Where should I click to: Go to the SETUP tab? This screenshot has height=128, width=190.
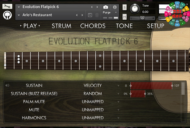(x=156, y=26)
